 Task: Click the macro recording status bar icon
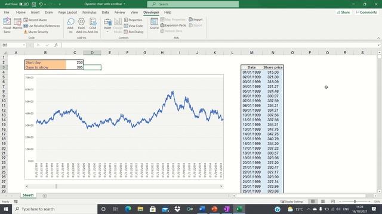[16, 202]
